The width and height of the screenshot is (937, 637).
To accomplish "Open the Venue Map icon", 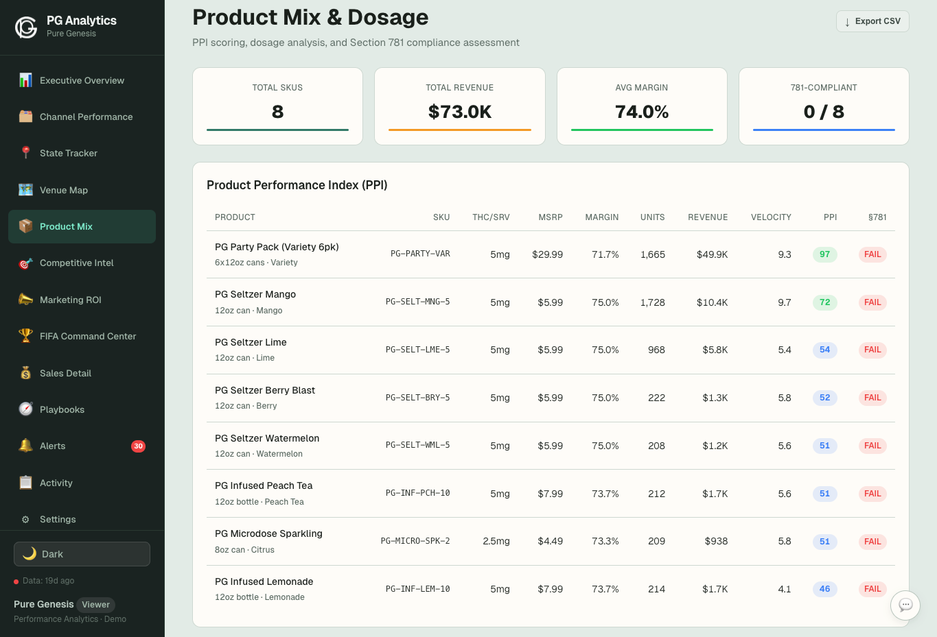I will pyautogui.click(x=24, y=190).
